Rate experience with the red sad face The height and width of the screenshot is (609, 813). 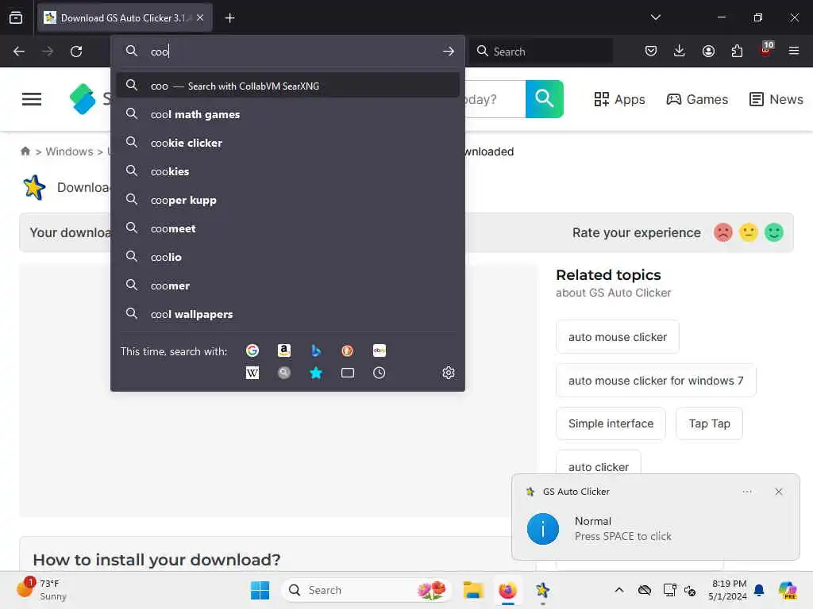coord(722,232)
